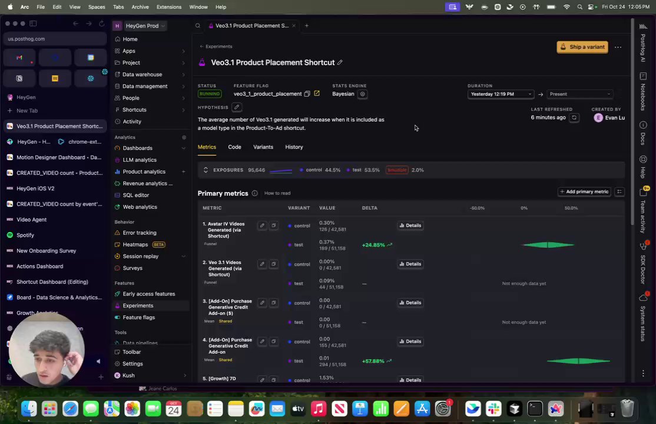Open Docs side panel
This screenshot has width=656, height=424.
click(643, 133)
